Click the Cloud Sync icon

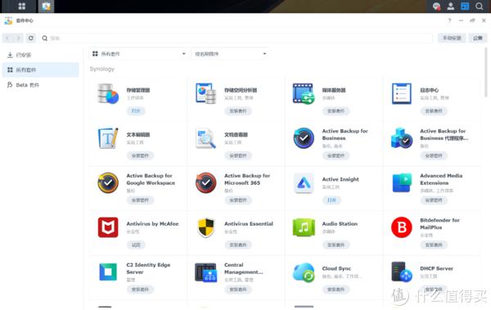pyautogui.click(x=304, y=272)
